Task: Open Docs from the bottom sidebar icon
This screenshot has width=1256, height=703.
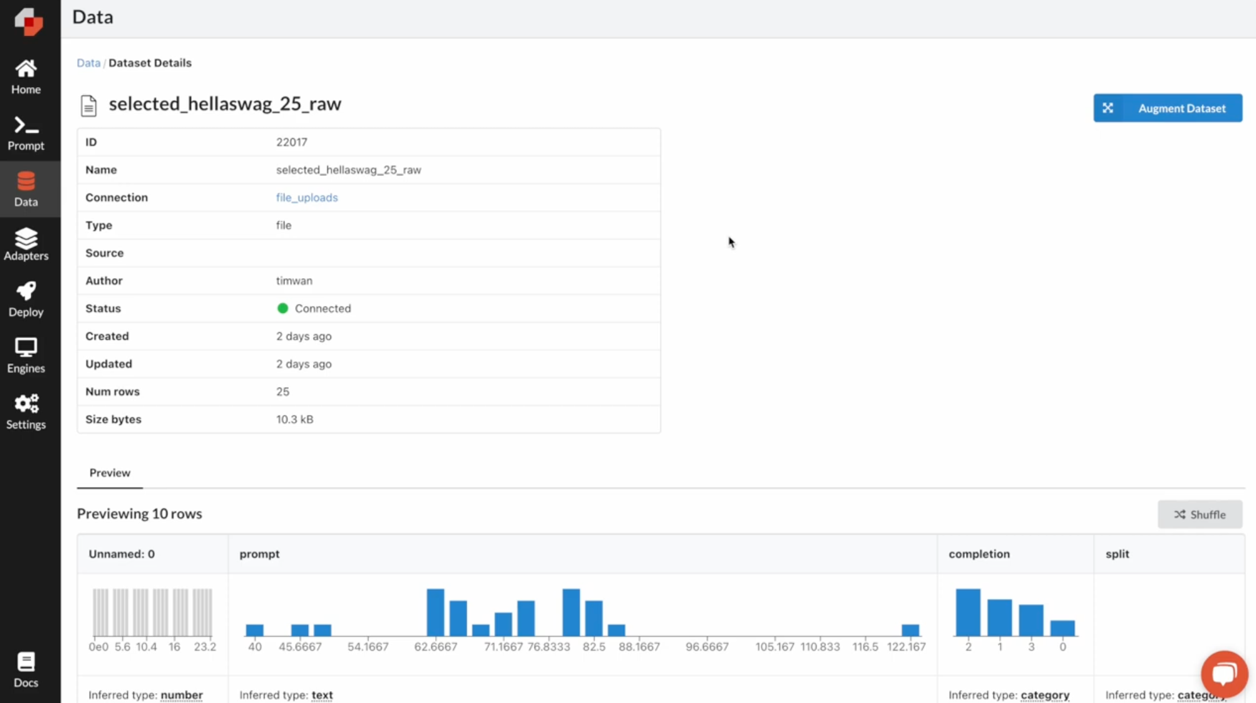Action: pyautogui.click(x=26, y=669)
